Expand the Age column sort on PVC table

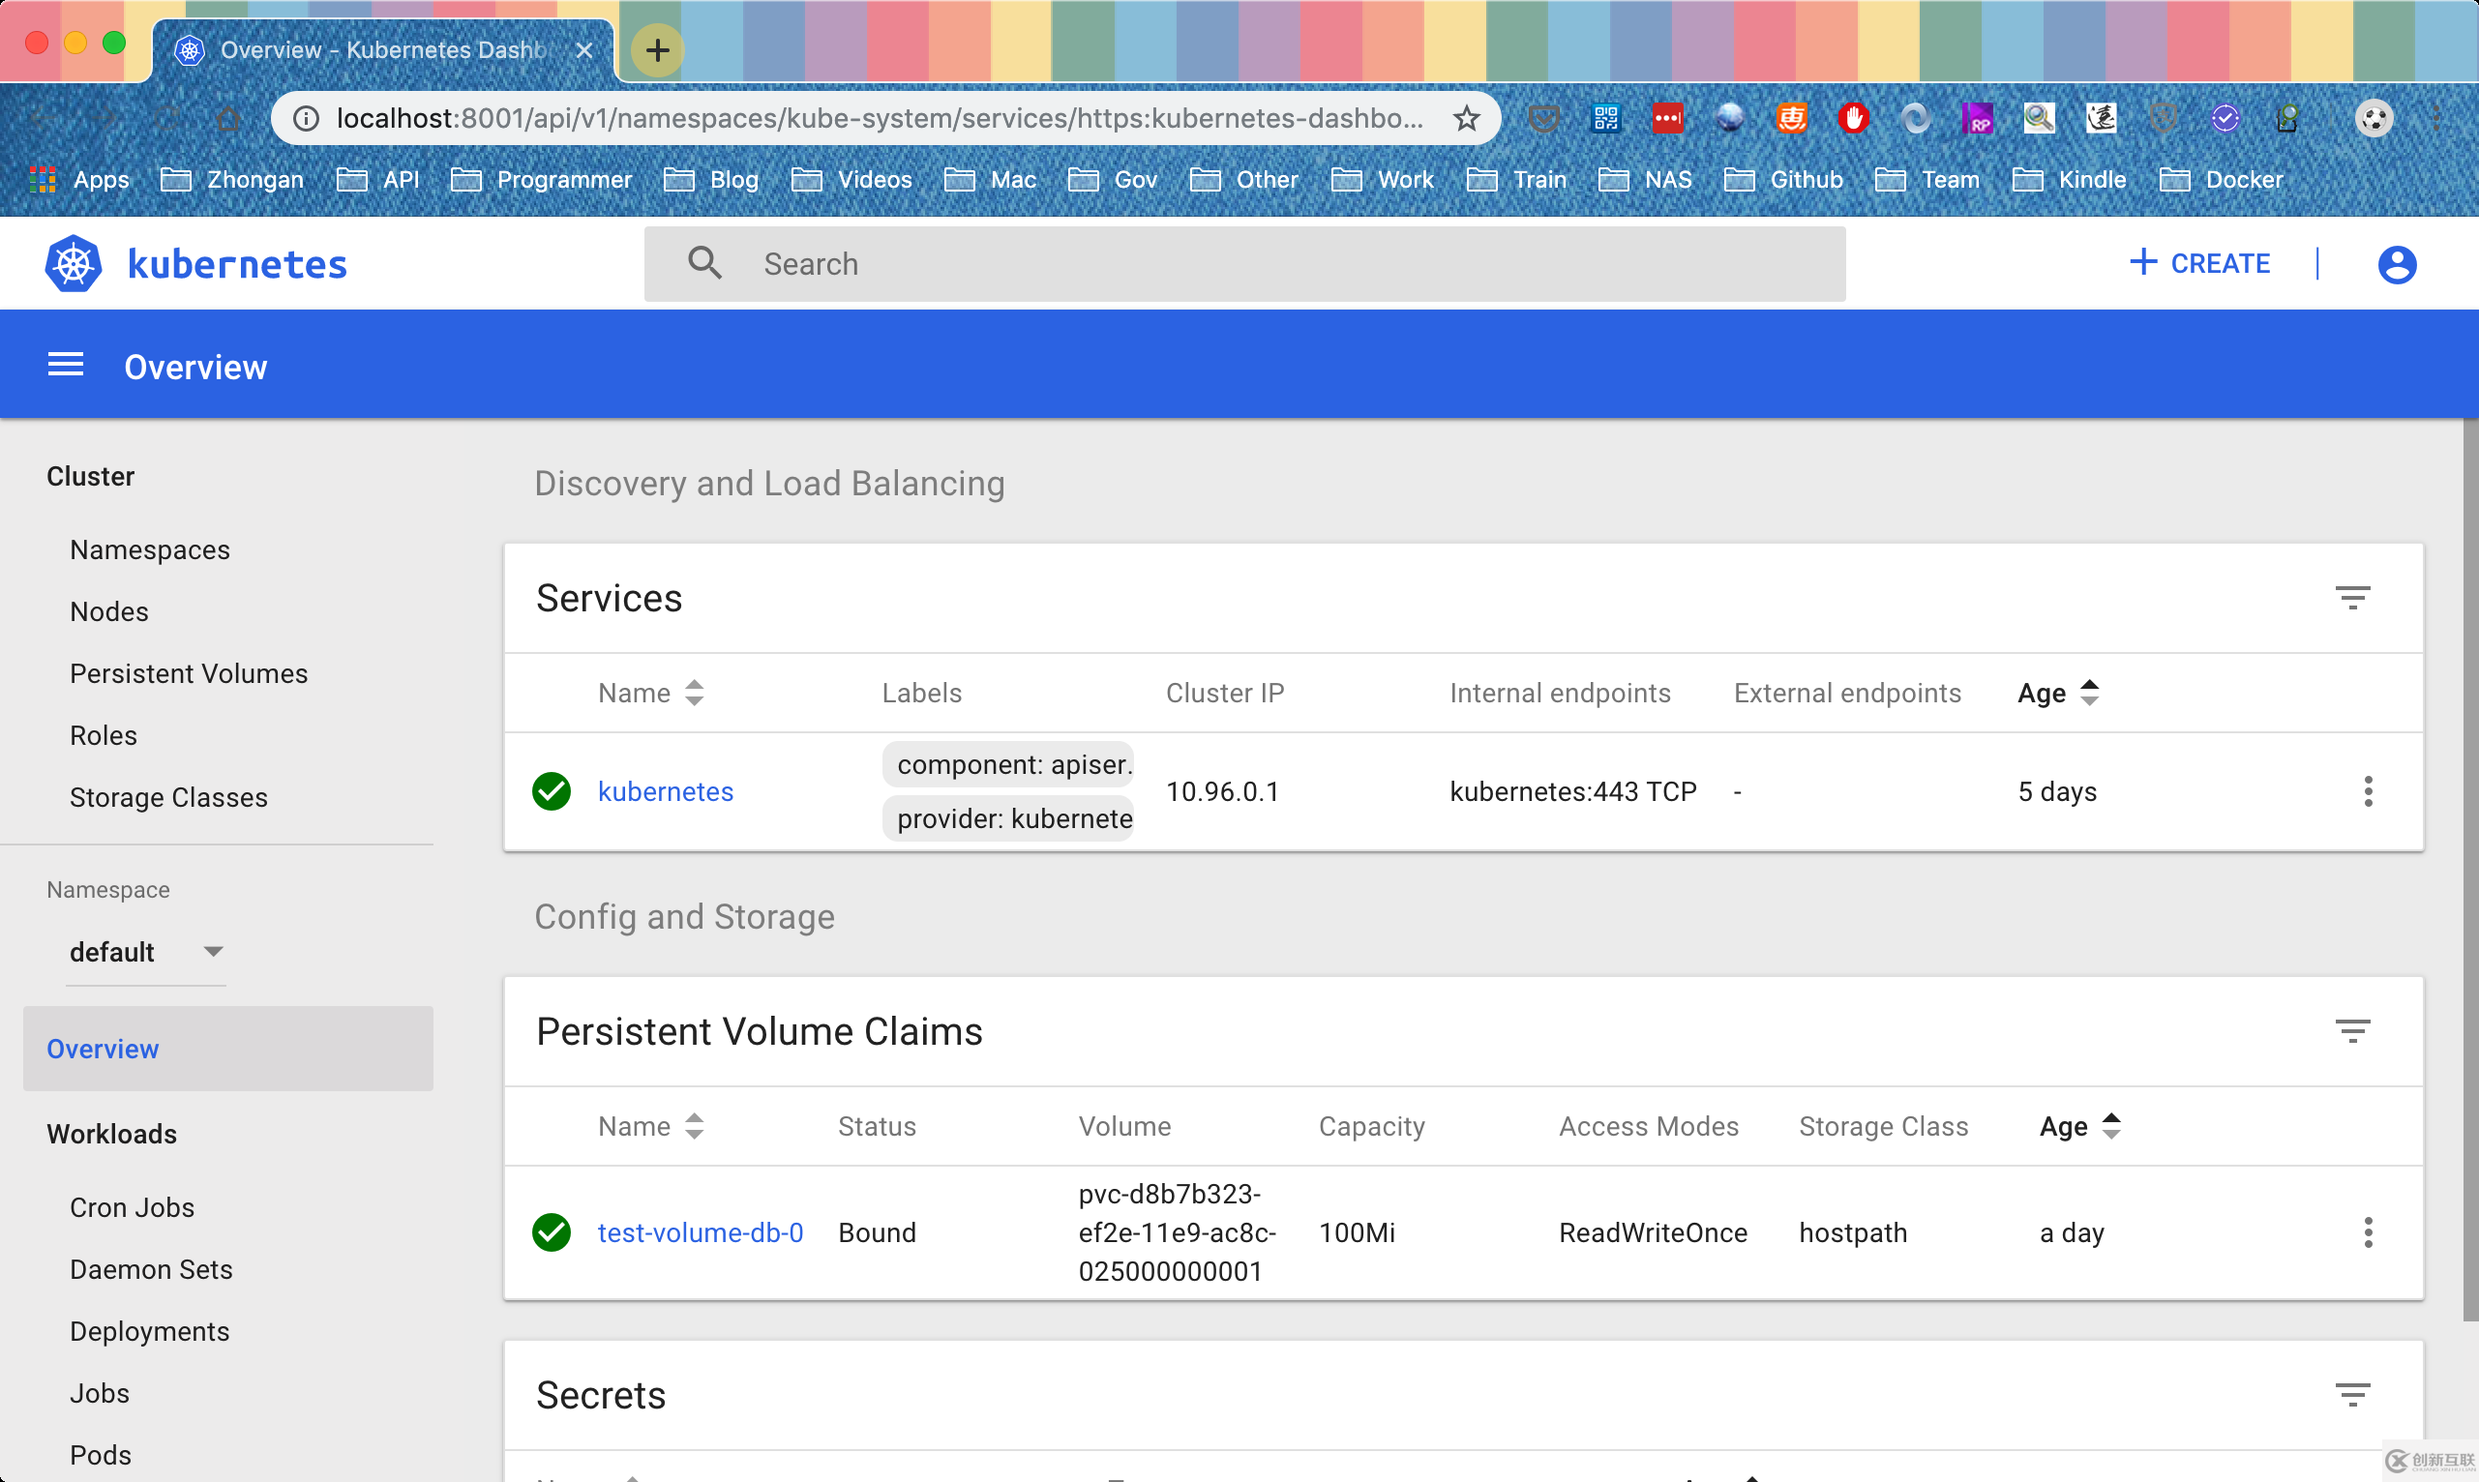[2114, 1126]
